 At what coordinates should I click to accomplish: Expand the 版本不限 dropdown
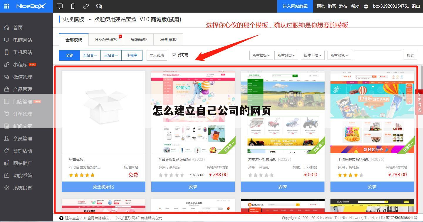[x=312, y=55]
